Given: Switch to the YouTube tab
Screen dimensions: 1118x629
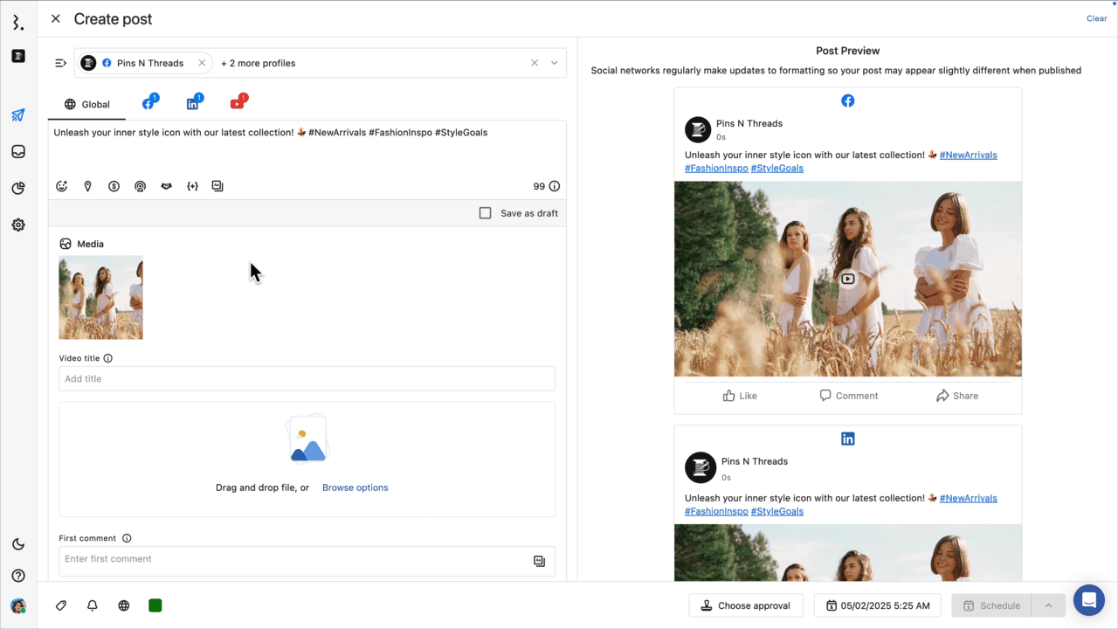Looking at the screenshot, I should coord(237,104).
